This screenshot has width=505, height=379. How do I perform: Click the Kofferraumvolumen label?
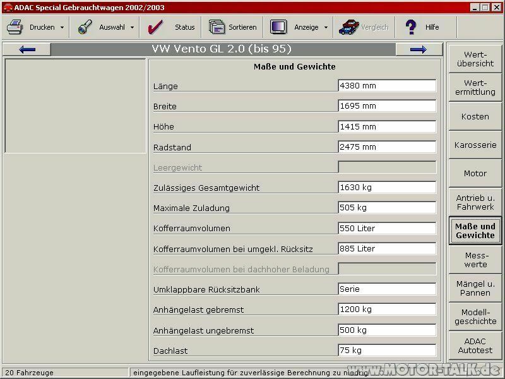click(192, 229)
